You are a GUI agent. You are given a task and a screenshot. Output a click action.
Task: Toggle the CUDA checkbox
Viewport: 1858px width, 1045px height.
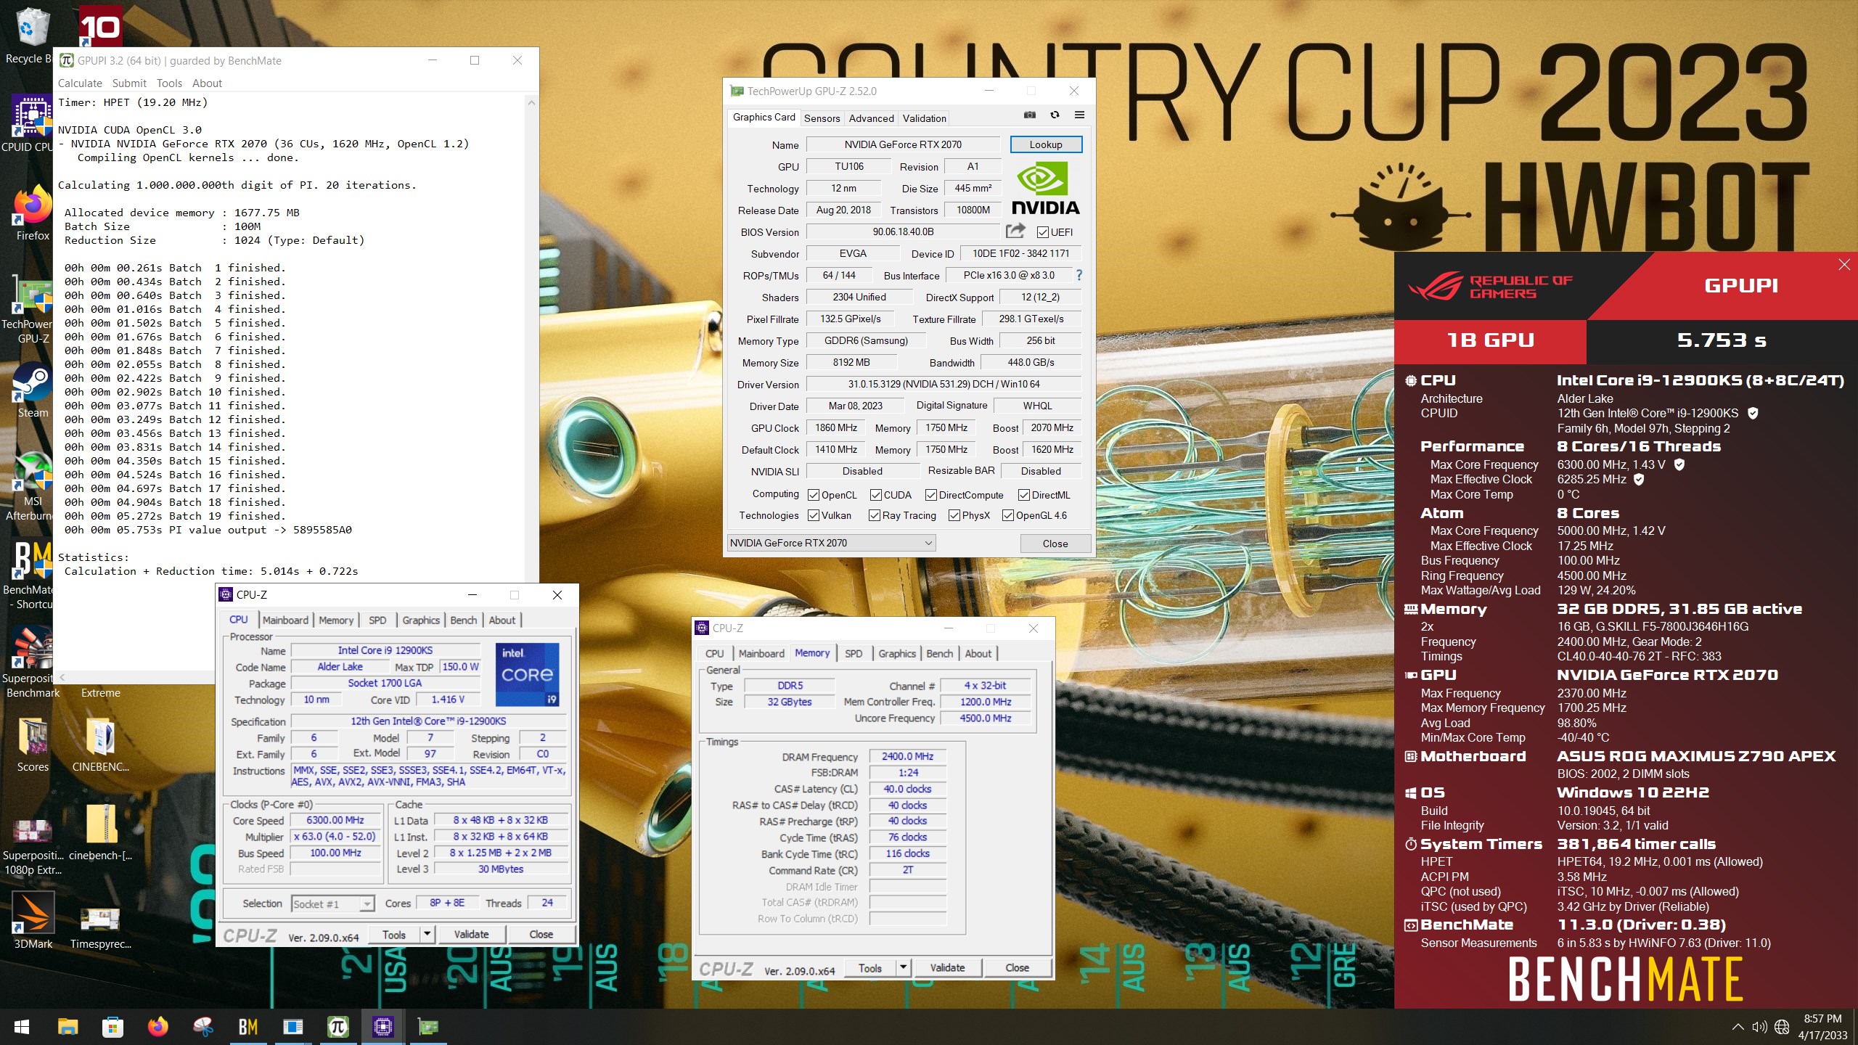875,495
